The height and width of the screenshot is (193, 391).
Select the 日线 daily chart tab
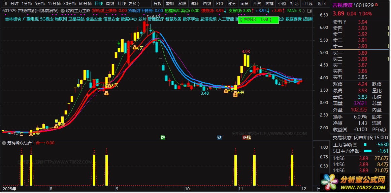99,4
